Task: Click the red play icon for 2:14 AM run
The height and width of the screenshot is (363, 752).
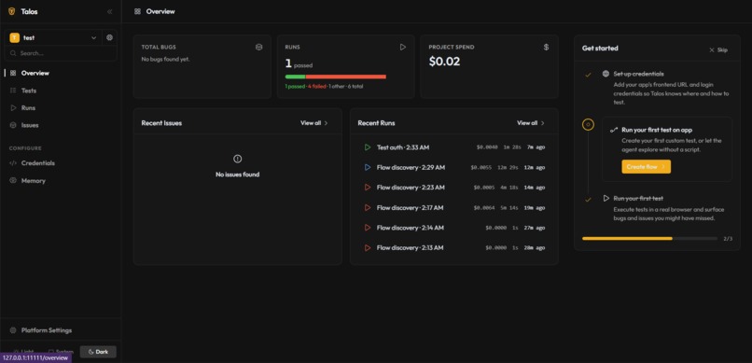Action: [x=368, y=228]
